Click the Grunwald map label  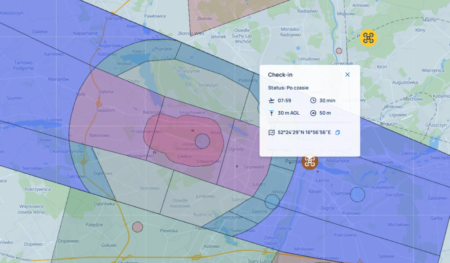click(x=254, y=167)
